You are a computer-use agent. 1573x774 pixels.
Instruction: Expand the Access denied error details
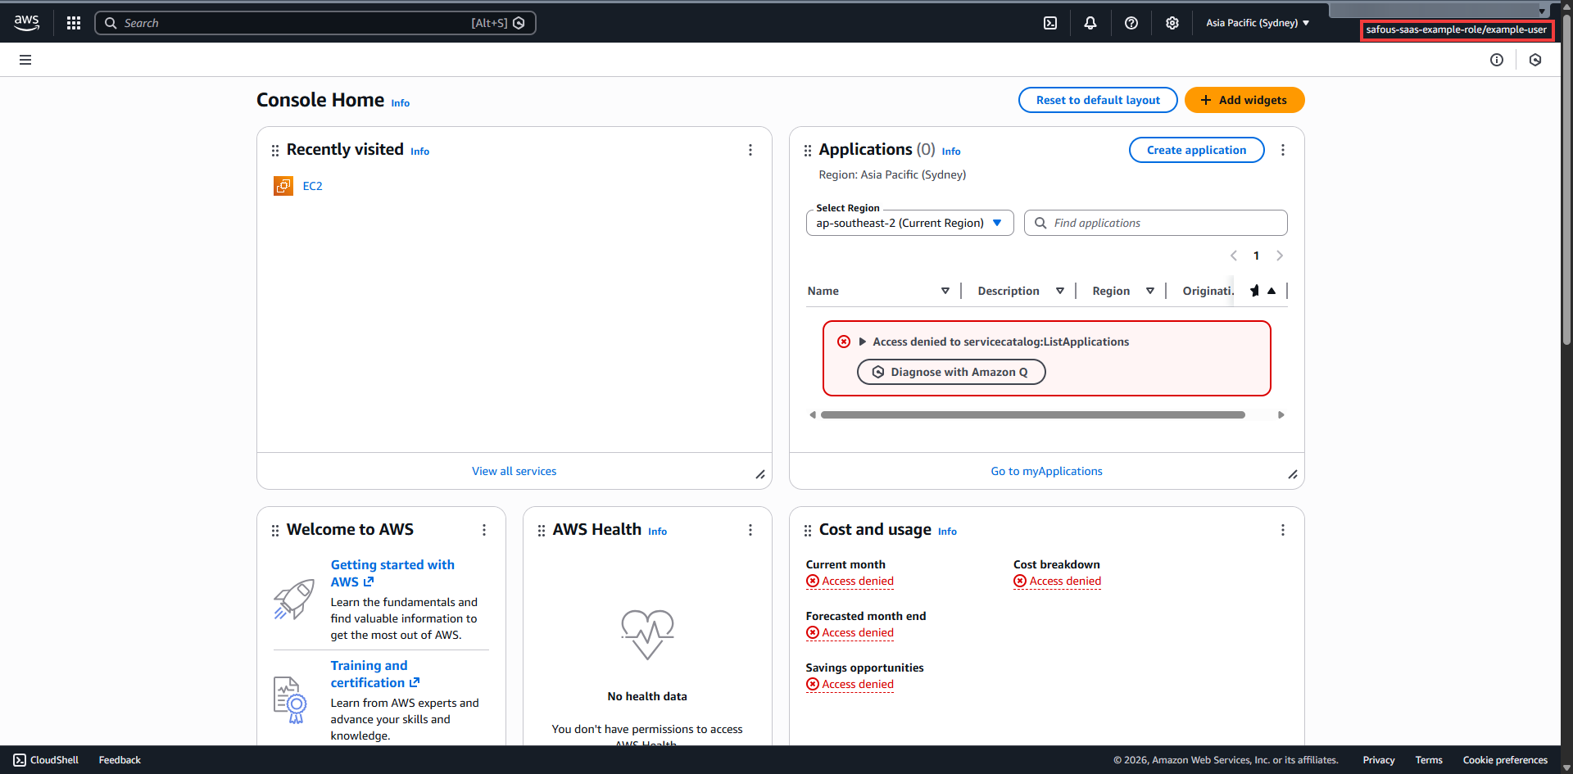[862, 342]
